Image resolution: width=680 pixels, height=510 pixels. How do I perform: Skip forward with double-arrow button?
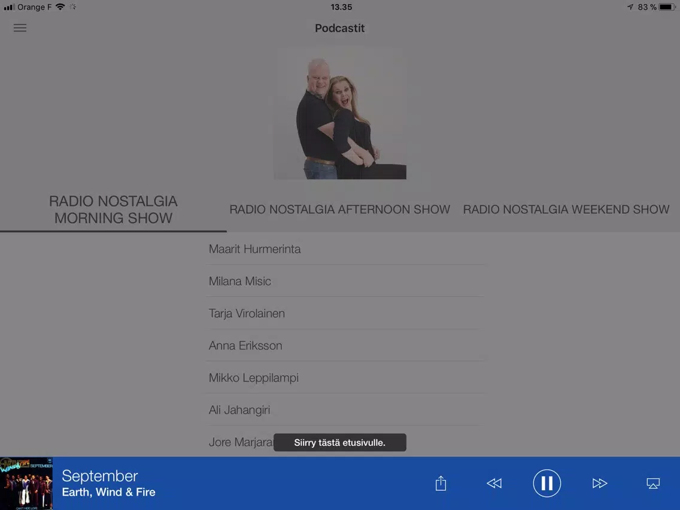click(599, 483)
